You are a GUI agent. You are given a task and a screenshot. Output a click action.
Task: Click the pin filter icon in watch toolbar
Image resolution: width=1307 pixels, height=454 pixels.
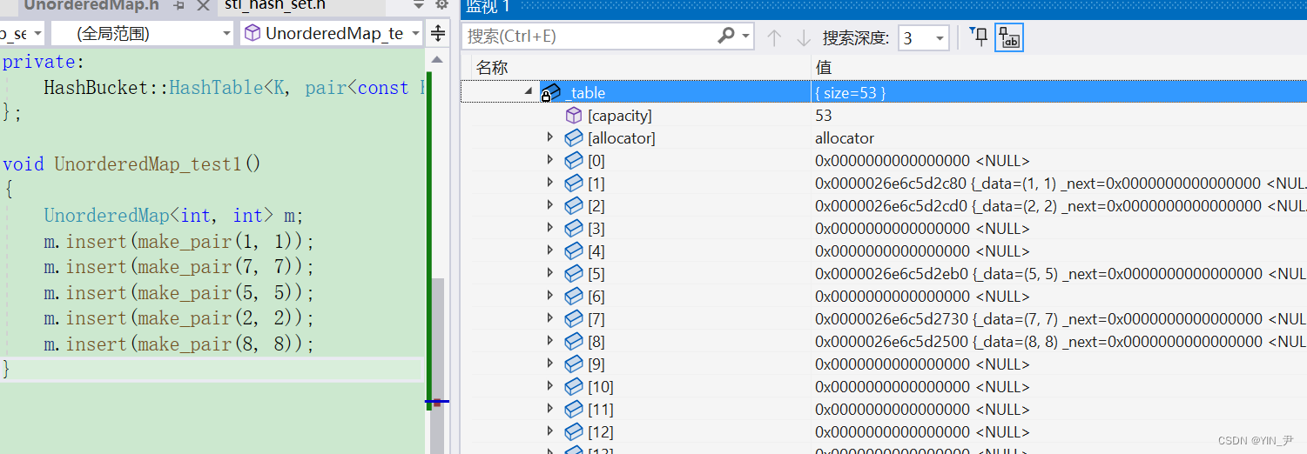pyautogui.click(x=979, y=37)
